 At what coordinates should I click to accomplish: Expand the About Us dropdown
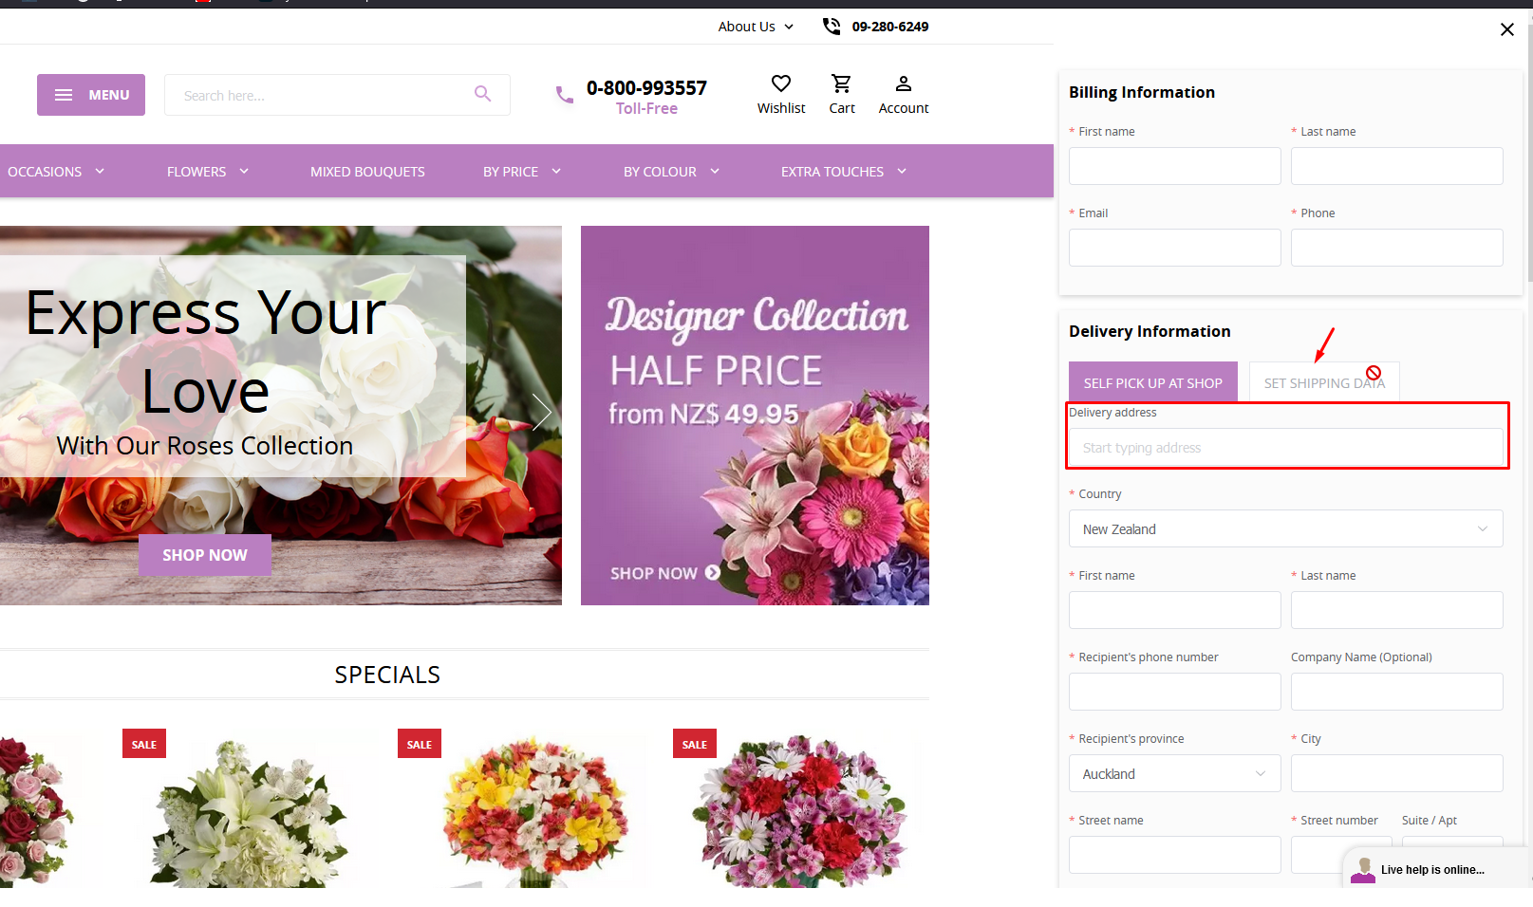point(756,27)
